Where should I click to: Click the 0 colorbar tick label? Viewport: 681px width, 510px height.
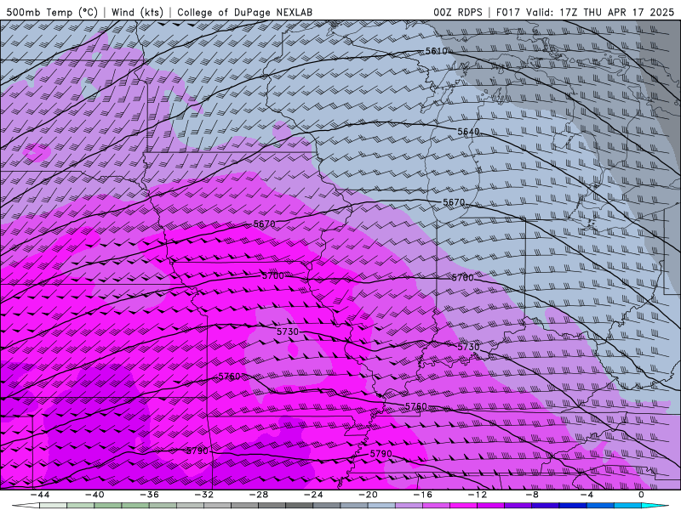pos(641,495)
